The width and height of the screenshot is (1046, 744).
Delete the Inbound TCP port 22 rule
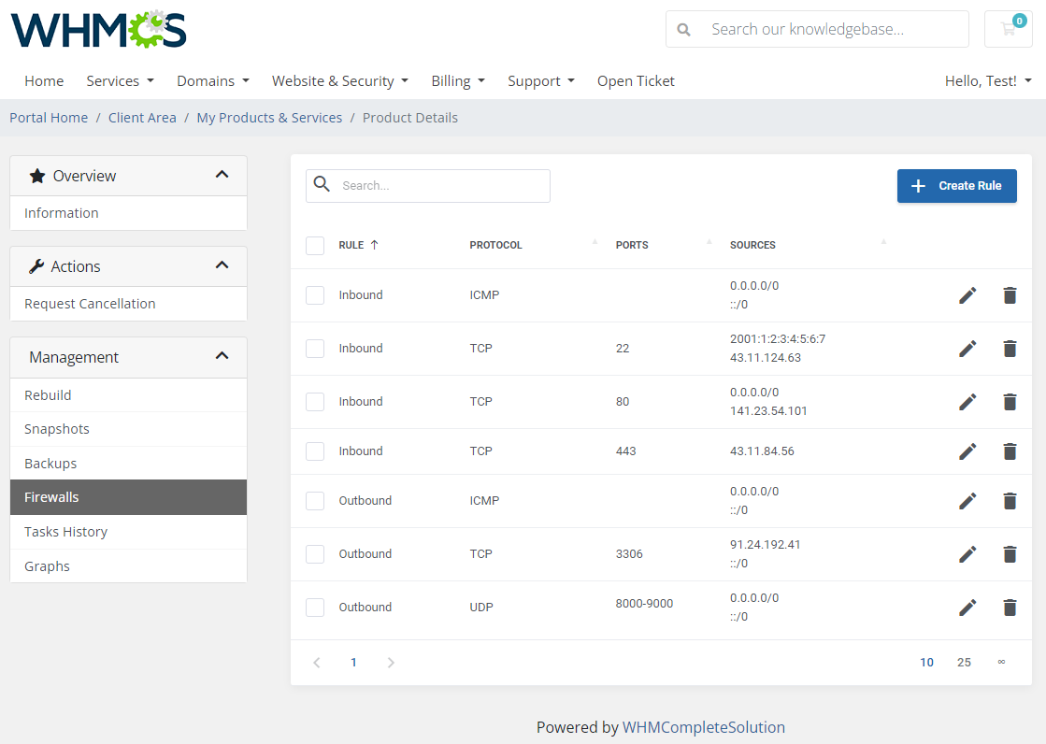tap(1010, 348)
